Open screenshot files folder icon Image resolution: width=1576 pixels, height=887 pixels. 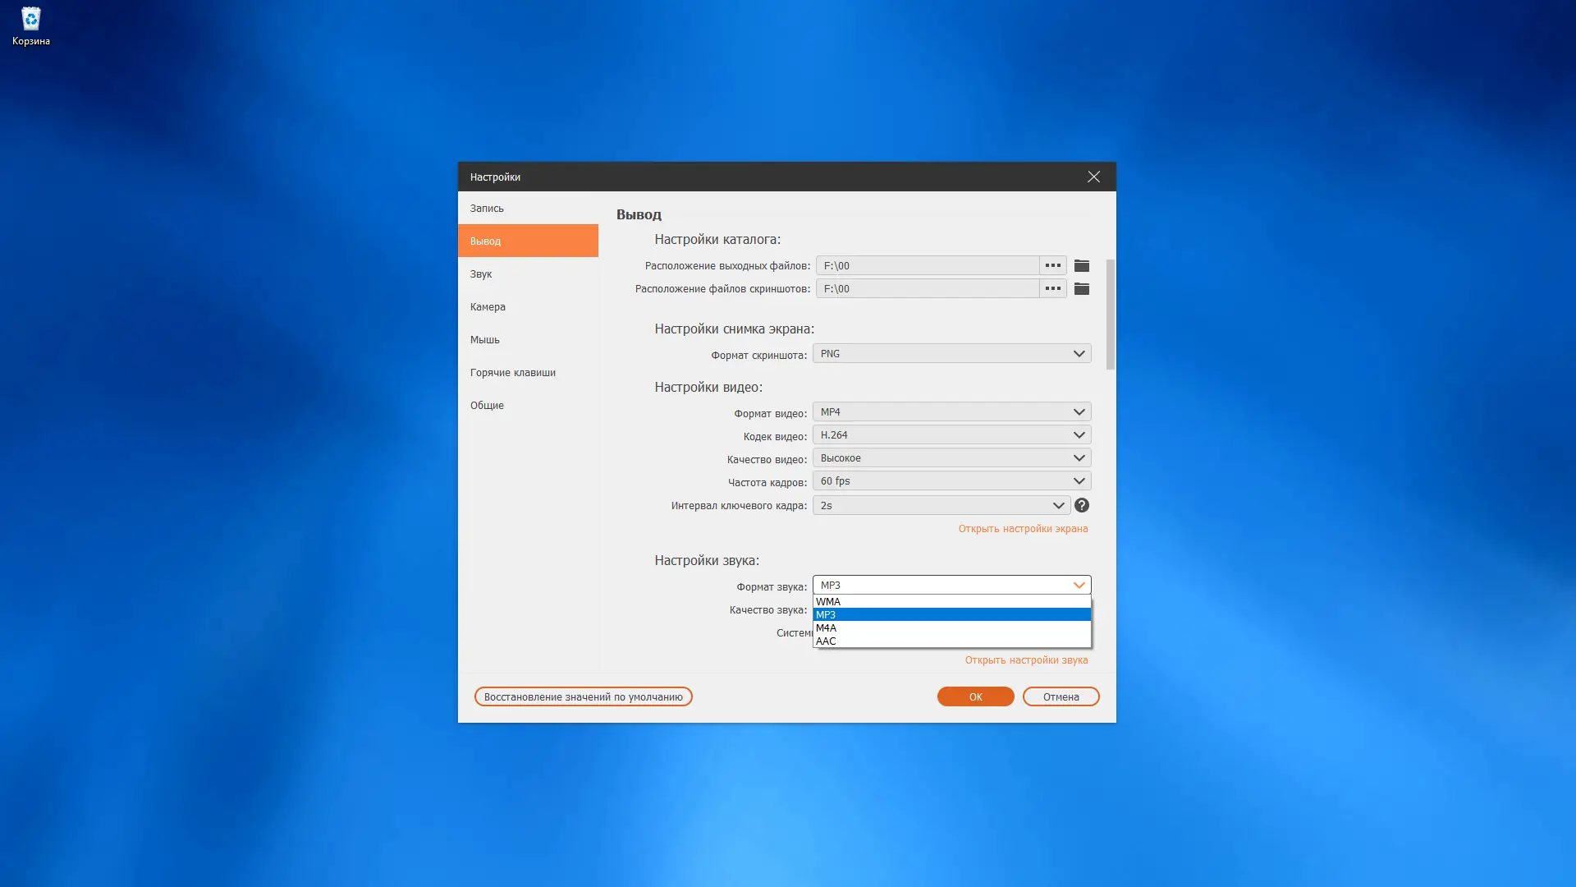coord(1082,288)
